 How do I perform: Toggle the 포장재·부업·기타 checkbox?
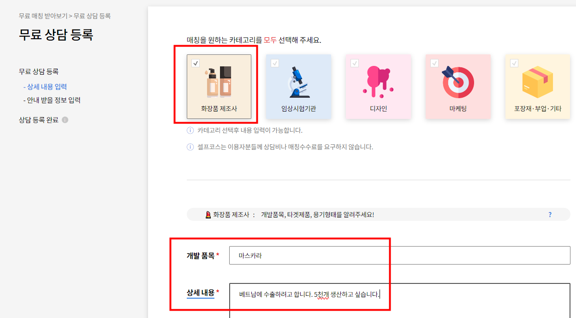pyautogui.click(x=514, y=63)
